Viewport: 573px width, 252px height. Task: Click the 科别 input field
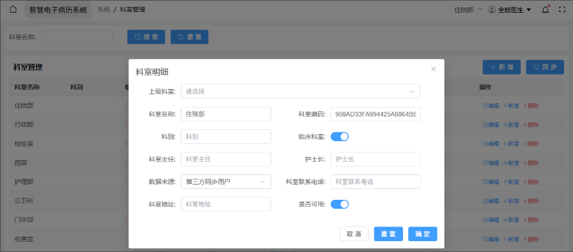tap(226, 137)
